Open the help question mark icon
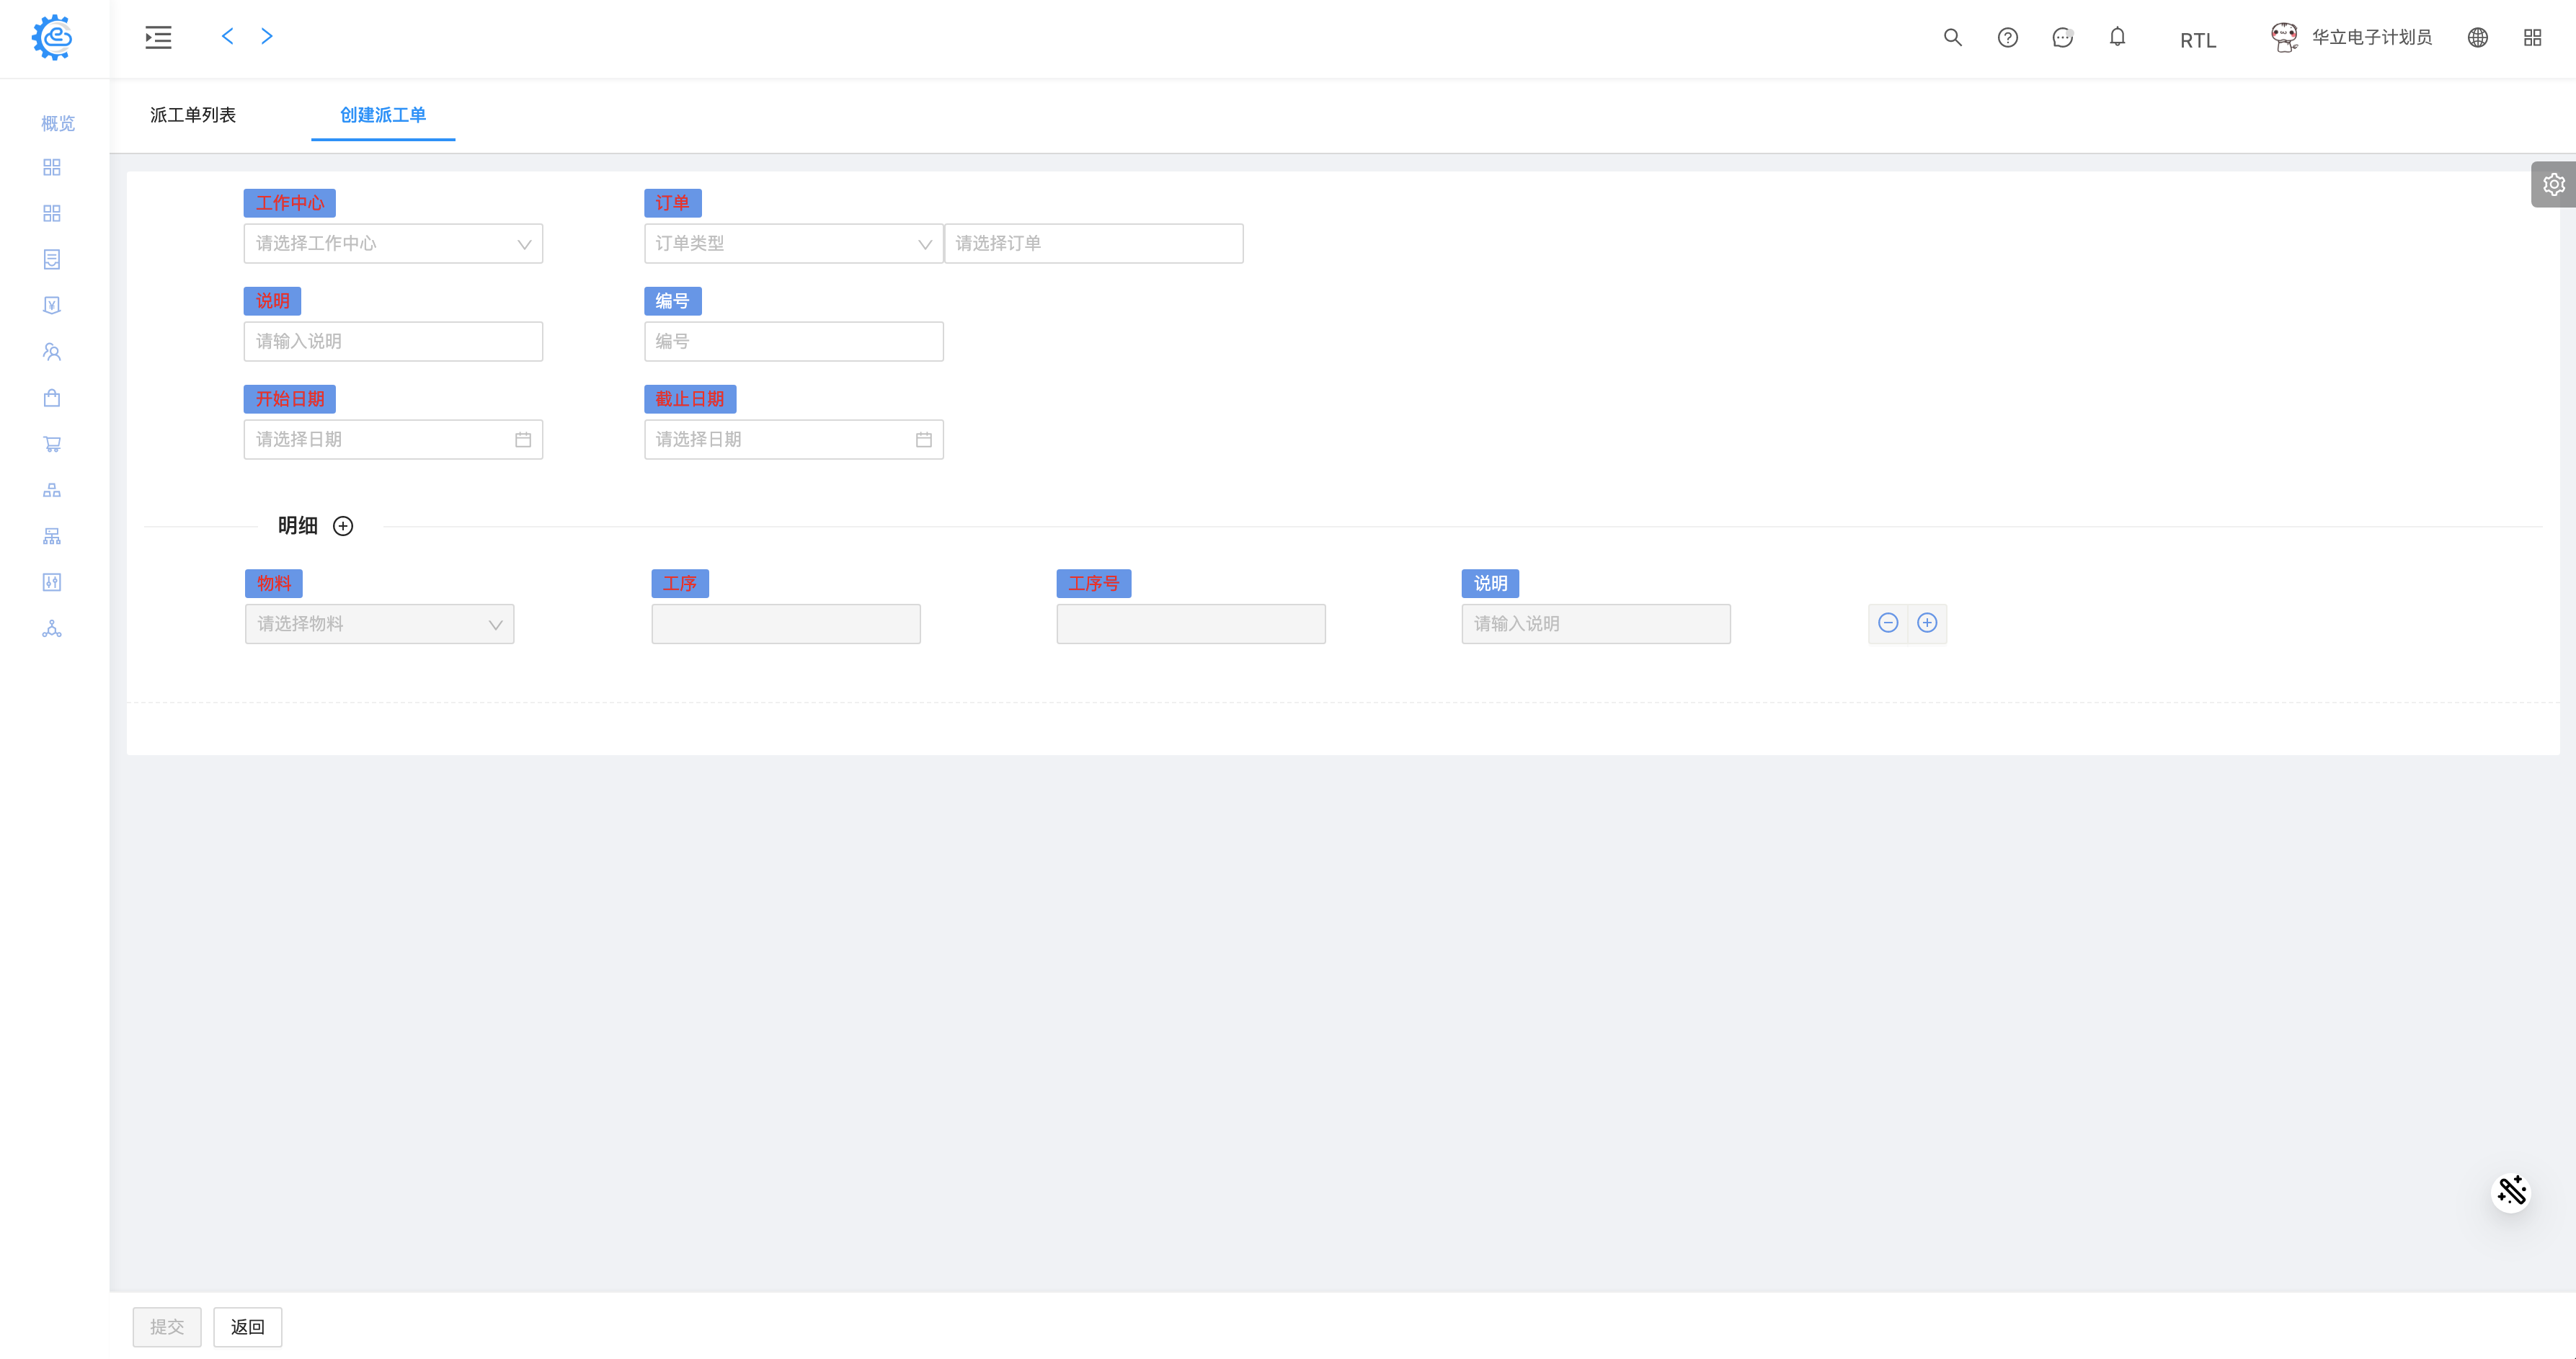2576x1359 pixels. (2007, 37)
